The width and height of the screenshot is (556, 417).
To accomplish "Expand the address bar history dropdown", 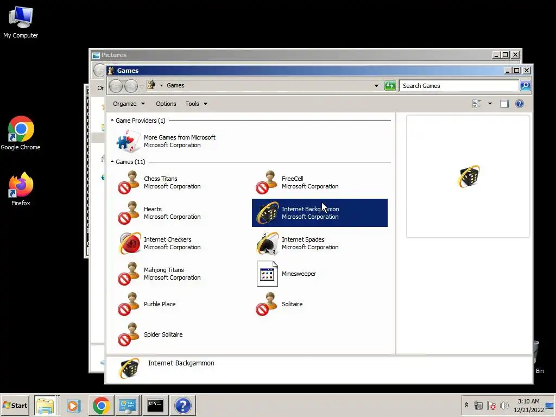I will click(376, 85).
